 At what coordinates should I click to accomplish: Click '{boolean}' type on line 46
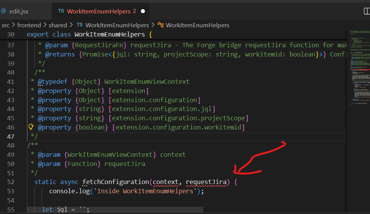[x=91, y=128]
